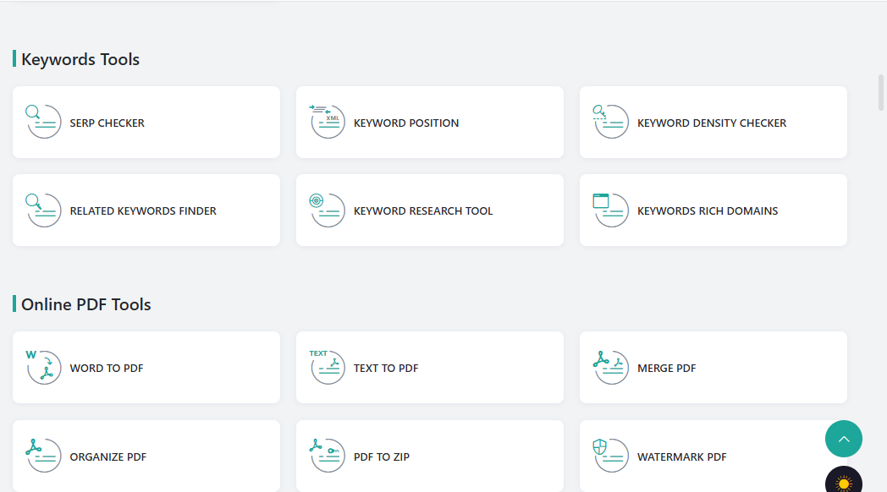Image resolution: width=887 pixels, height=492 pixels.
Task: Open the PDF TO ZIP link
Action: [381, 457]
